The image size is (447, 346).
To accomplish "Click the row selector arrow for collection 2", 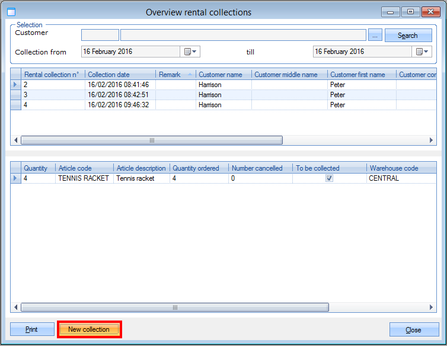I will [15, 85].
